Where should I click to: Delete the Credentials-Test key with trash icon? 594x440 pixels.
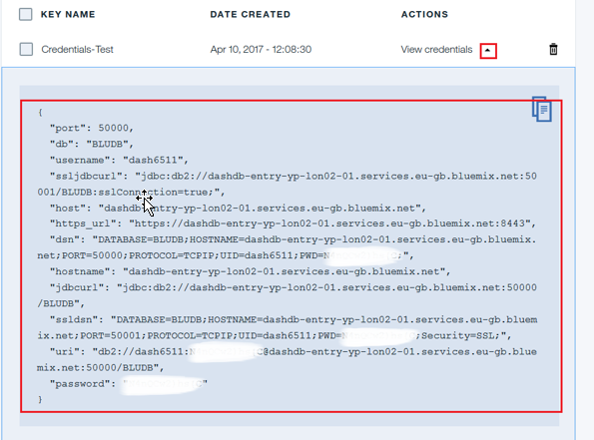tap(553, 49)
